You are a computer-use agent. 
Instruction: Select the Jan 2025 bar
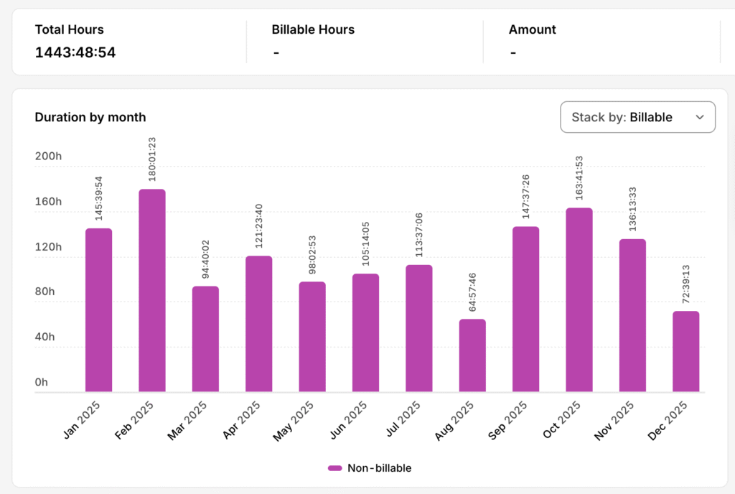tap(98, 310)
